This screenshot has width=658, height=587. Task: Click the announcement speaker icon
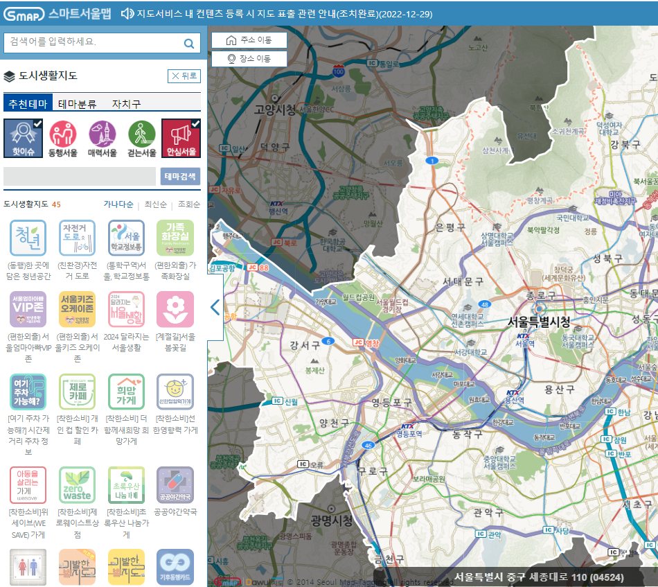coord(127,14)
